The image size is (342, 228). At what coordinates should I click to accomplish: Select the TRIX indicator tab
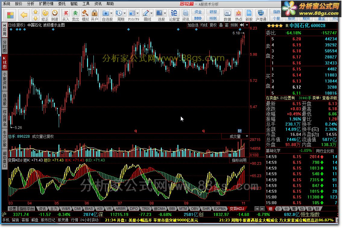click(146, 209)
